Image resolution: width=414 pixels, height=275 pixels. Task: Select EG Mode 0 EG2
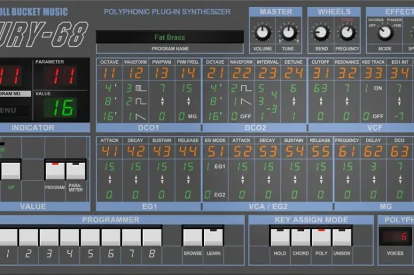215,195
